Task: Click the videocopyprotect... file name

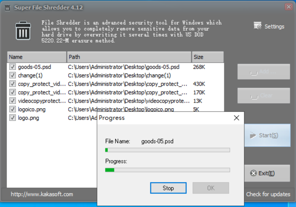Action: [42, 101]
